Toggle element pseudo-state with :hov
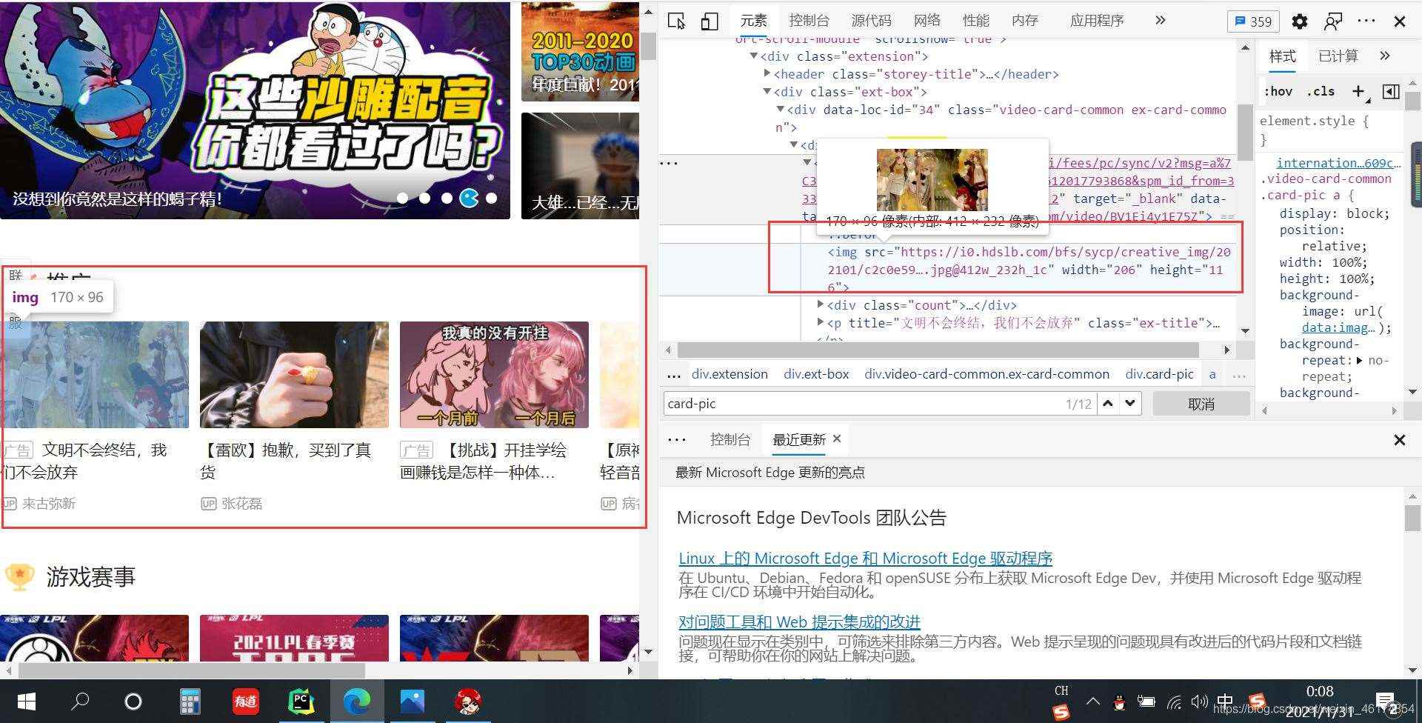Screen dimensions: 1422x723 tap(1278, 91)
